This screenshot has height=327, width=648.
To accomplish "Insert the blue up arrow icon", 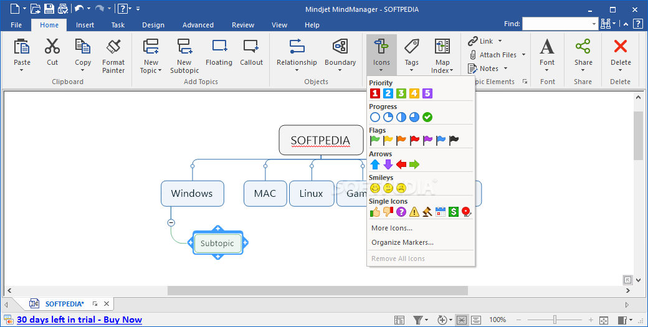I will [x=375, y=164].
